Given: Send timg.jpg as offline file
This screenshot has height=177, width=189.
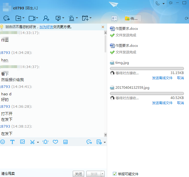Looking at the screenshot, I should pos(162,78).
